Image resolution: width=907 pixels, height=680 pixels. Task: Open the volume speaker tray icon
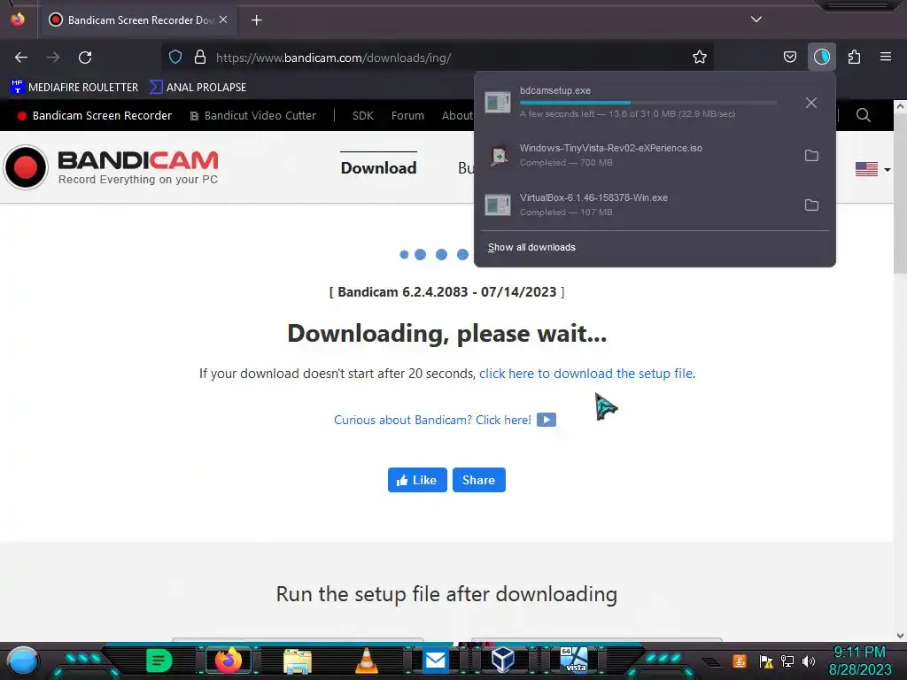click(809, 661)
